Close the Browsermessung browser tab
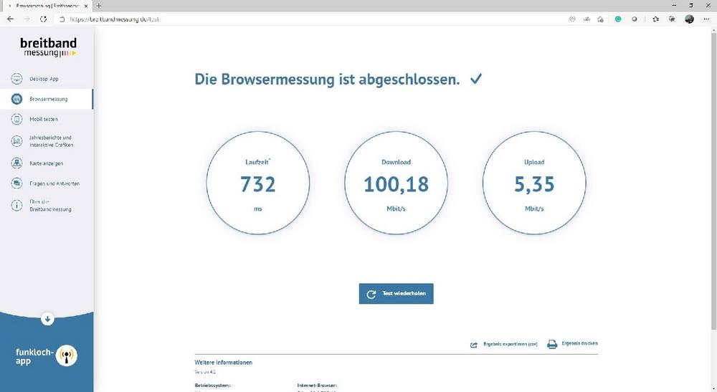Viewport: 717px width, 392px height. point(86,6)
